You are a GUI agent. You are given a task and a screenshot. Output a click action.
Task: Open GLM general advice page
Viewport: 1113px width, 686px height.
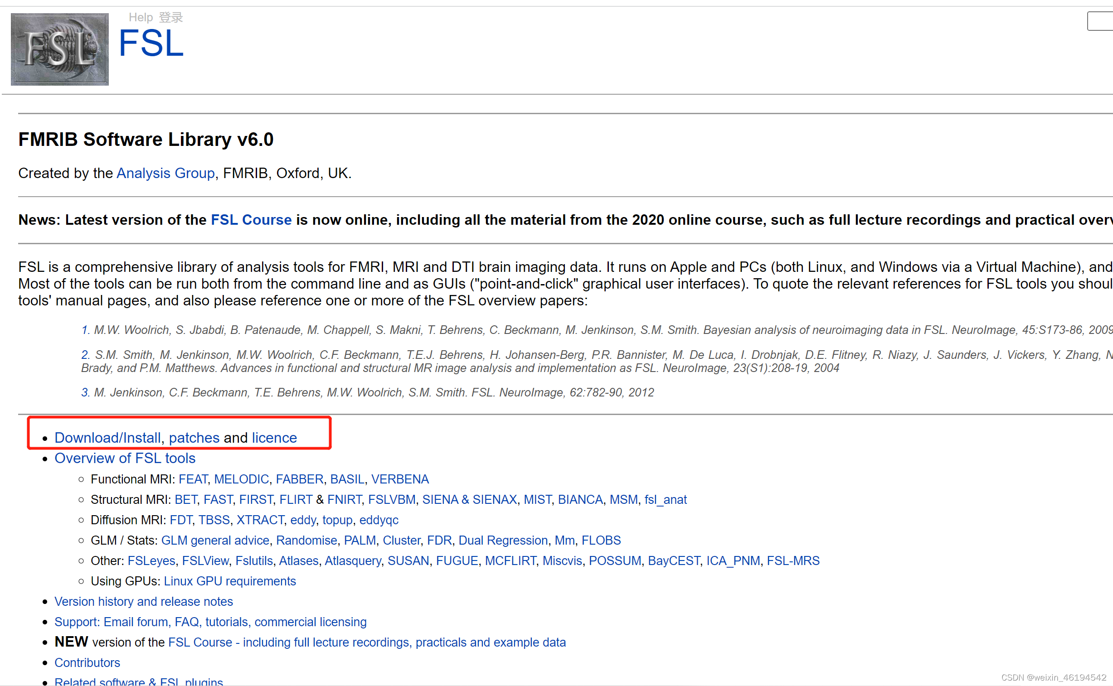(x=215, y=540)
